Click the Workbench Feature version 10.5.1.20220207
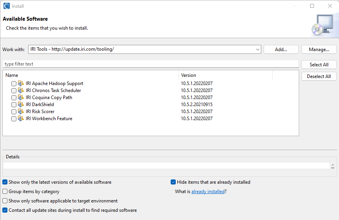This screenshot has width=339, height=220. pyautogui.click(x=197, y=119)
